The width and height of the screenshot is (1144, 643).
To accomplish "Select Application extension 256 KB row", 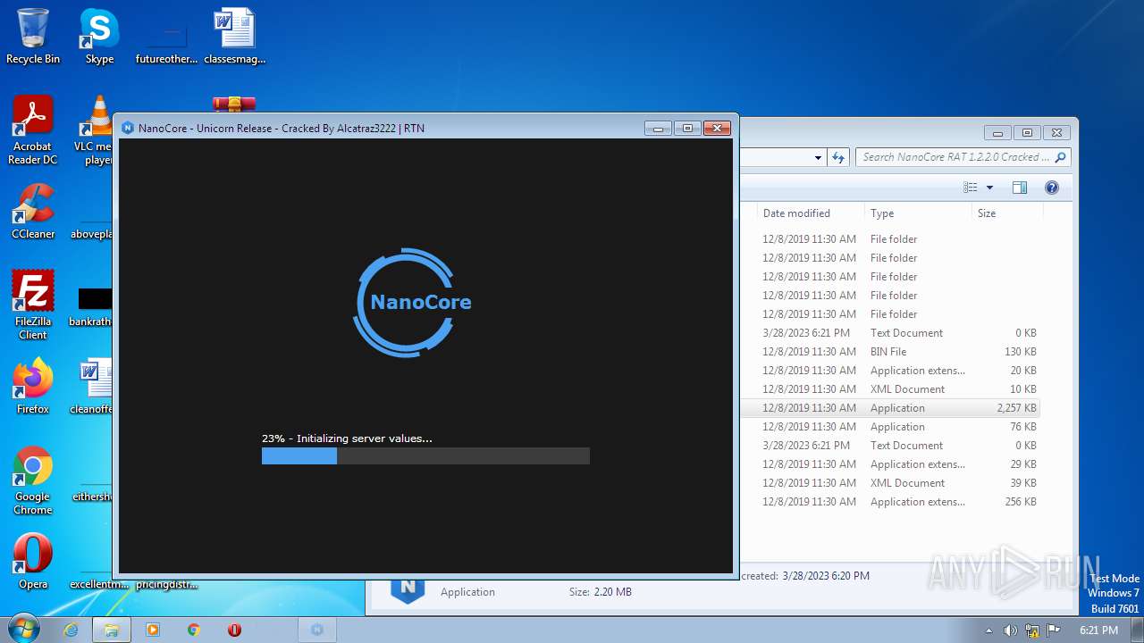I will (x=890, y=502).
